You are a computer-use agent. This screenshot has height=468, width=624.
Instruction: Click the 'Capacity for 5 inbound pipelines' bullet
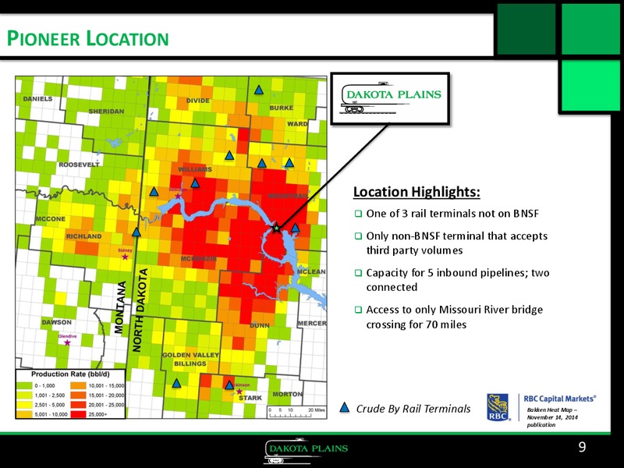coord(458,280)
